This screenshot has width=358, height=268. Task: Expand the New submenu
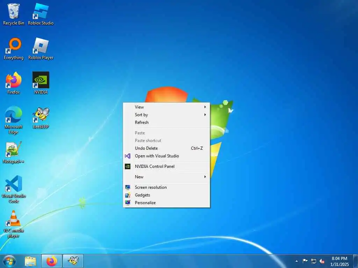pyautogui.click(x=166, y=177)
